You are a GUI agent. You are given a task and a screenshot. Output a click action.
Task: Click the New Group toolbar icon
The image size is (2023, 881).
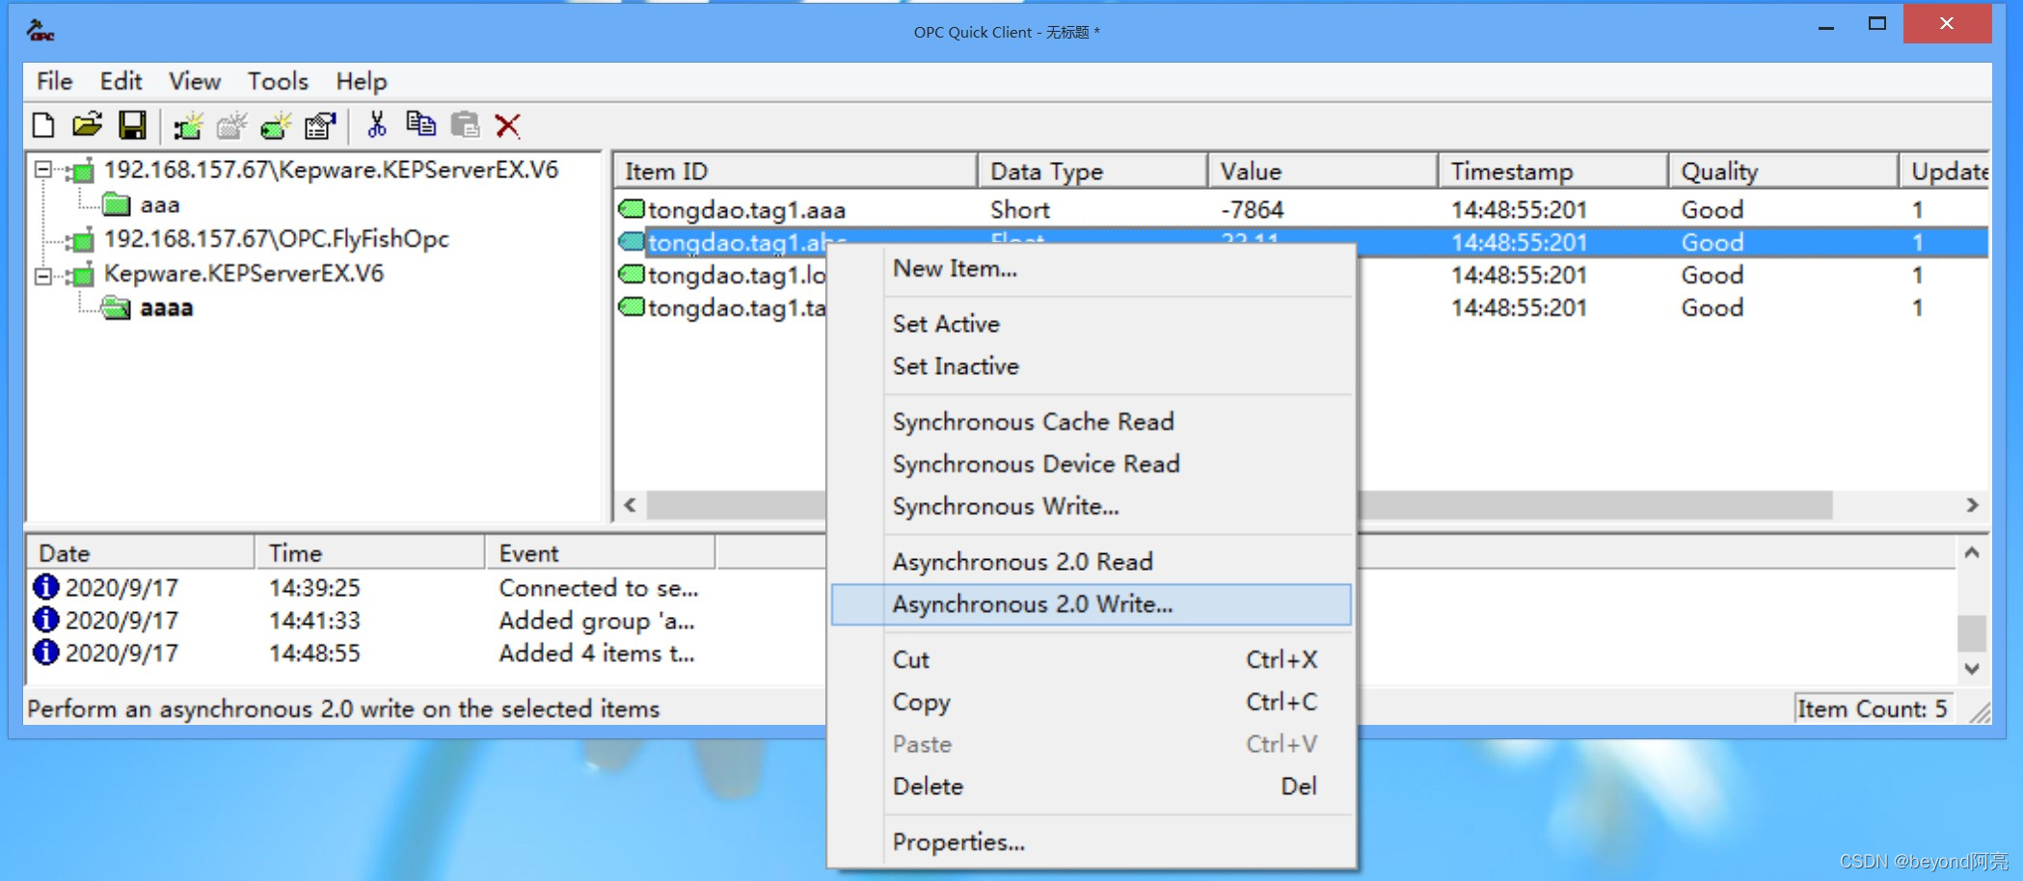click(x=231, y=125)
